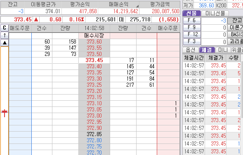243x155 pixels.
Task: Click the up arrow scroll button
Action: coord(5,35)
